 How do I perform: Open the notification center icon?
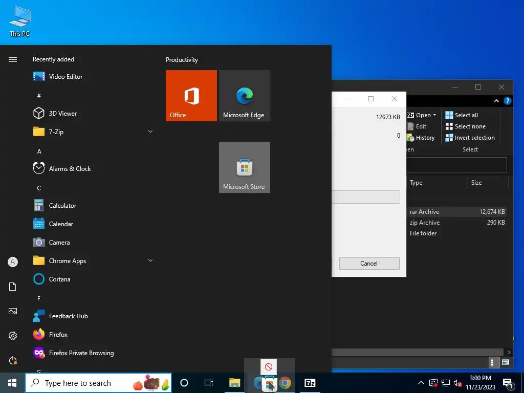click(508, 383)
